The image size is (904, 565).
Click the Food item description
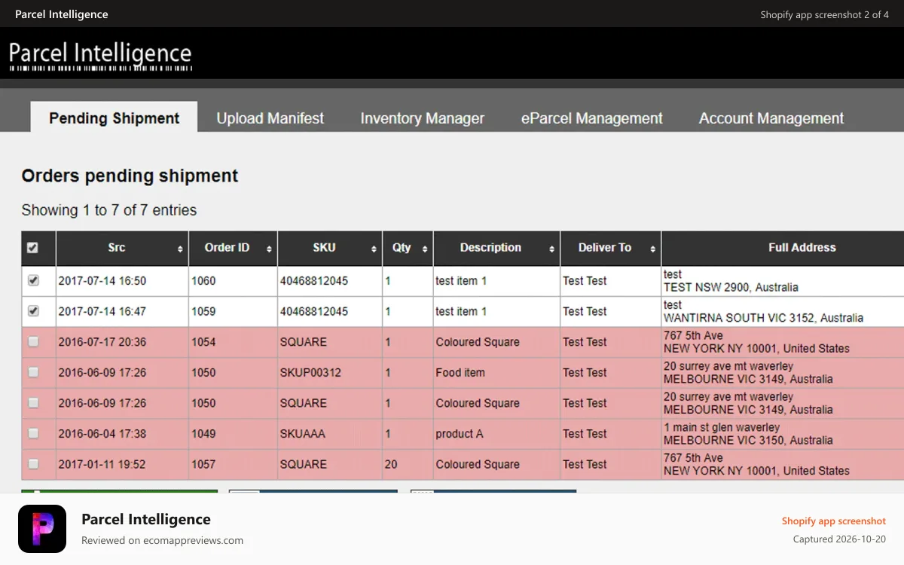460,372
